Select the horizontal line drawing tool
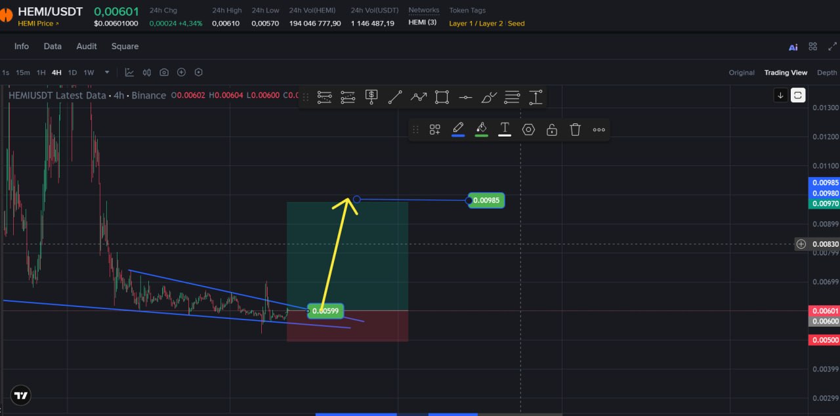 point(465,97)
